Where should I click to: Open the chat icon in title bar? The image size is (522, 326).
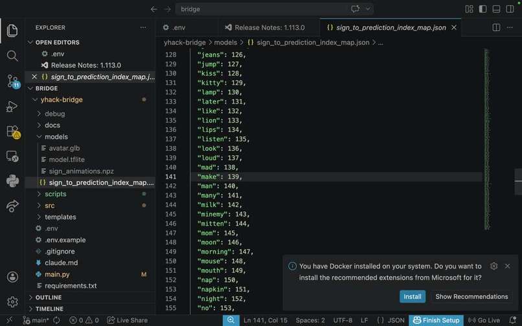355,9
